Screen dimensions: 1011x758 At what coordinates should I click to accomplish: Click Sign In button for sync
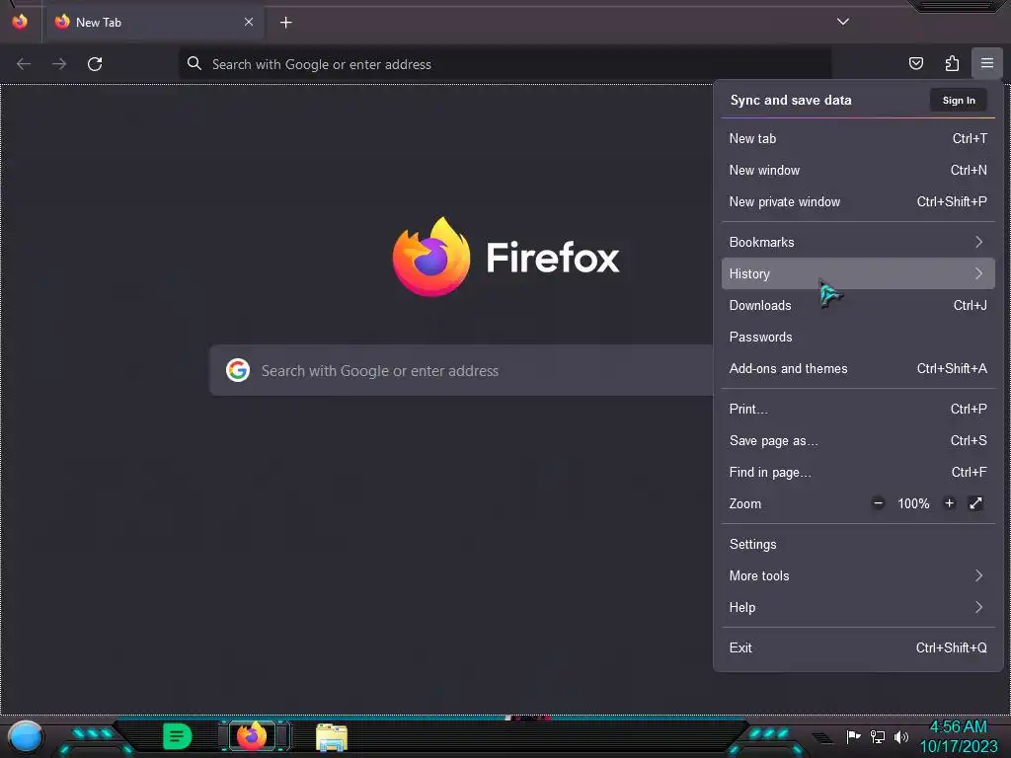[x=958, y=100]
